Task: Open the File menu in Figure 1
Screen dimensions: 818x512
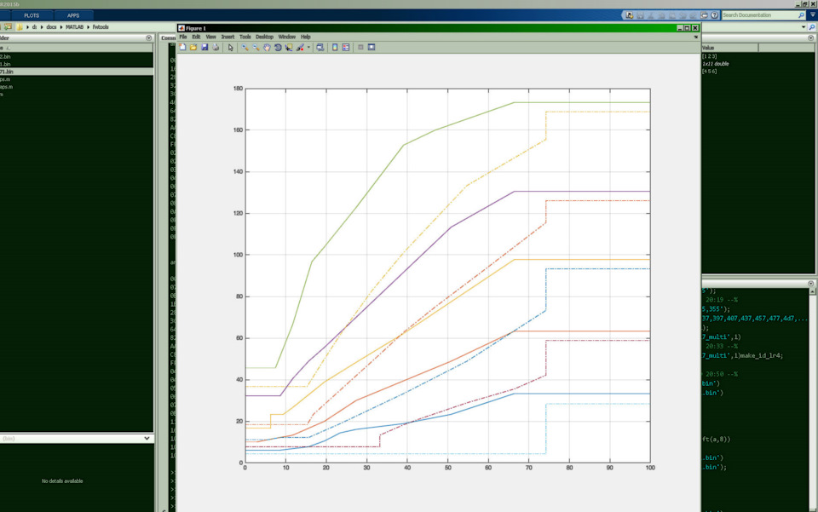Action: click(x=183, y=37)
